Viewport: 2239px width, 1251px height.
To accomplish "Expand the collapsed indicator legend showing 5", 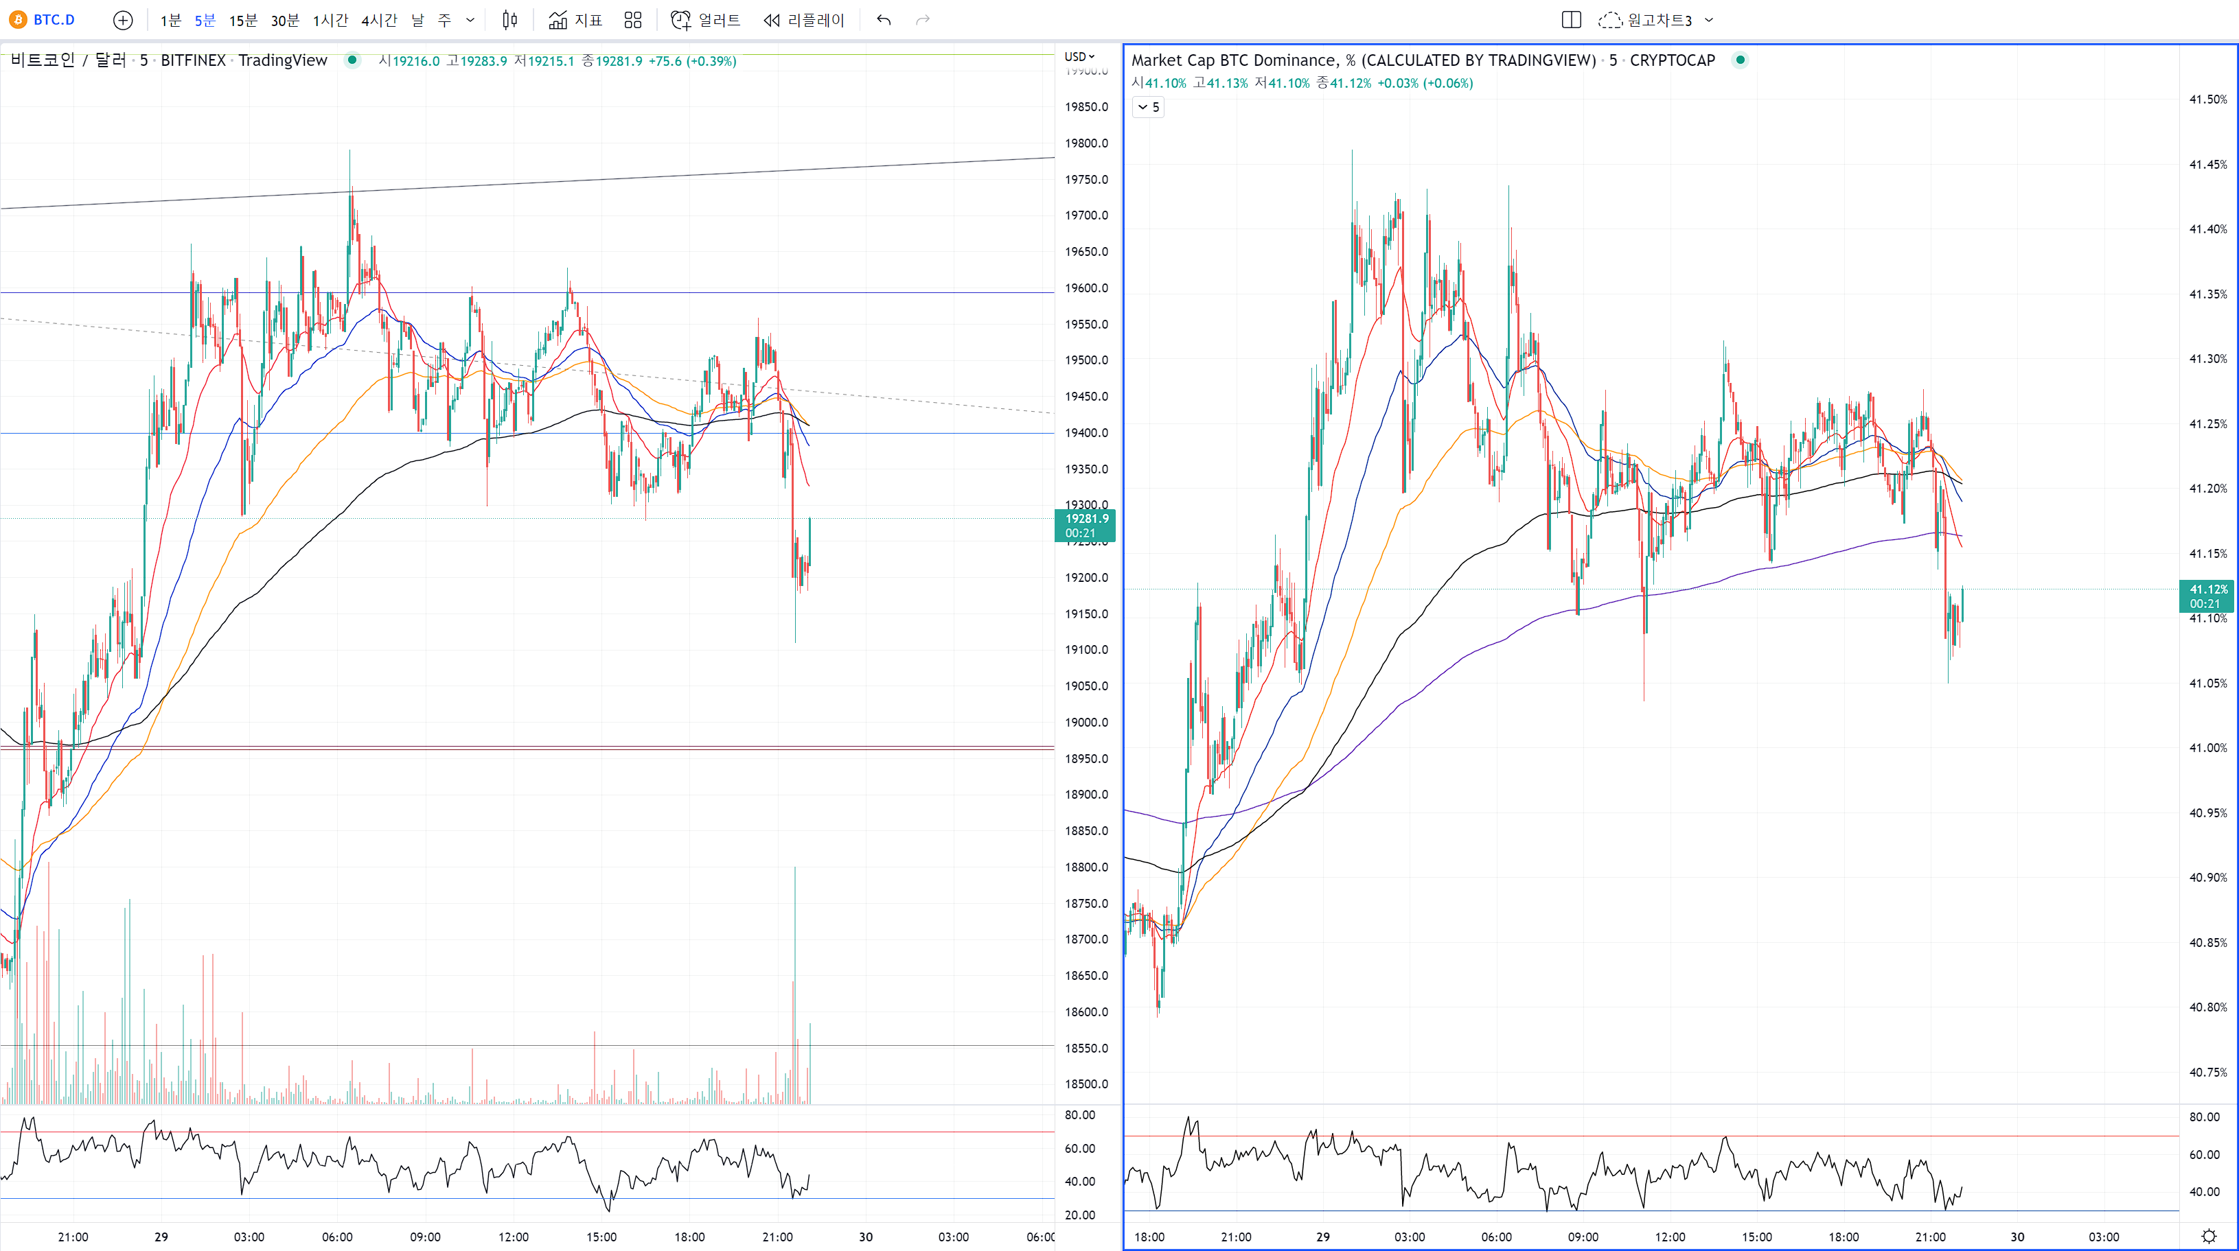I will (1148, 107).
